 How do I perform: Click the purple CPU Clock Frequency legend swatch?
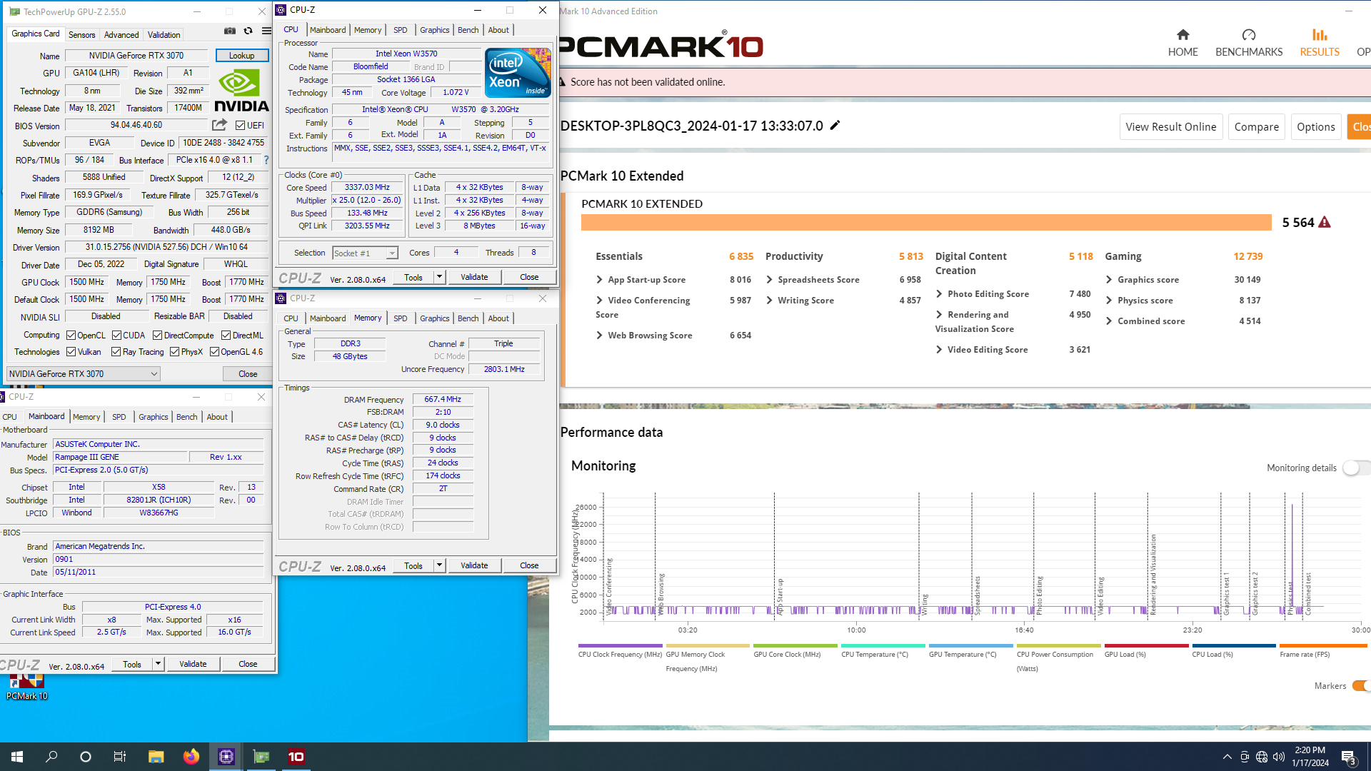(620, 645)
